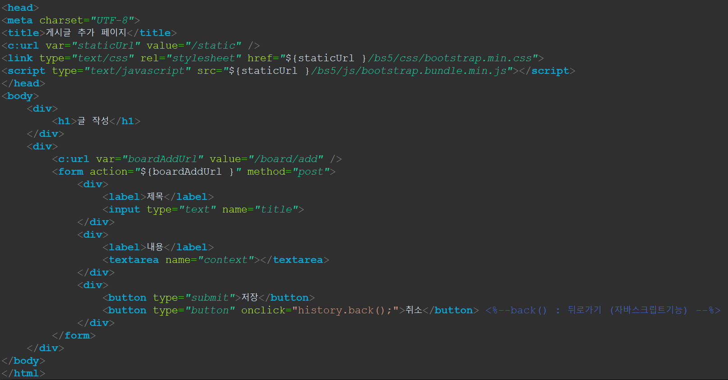This screenshot has width=728, height=380.
Task: Click the 'charset' attribute in the meta tag
Action: (x=61, y=20)
